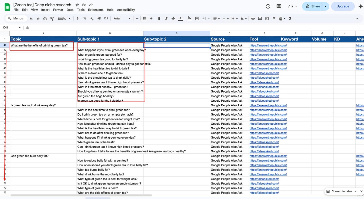Screen dimensions: 364x199
Task: Move document with folder icon
Action: [84, 5]
